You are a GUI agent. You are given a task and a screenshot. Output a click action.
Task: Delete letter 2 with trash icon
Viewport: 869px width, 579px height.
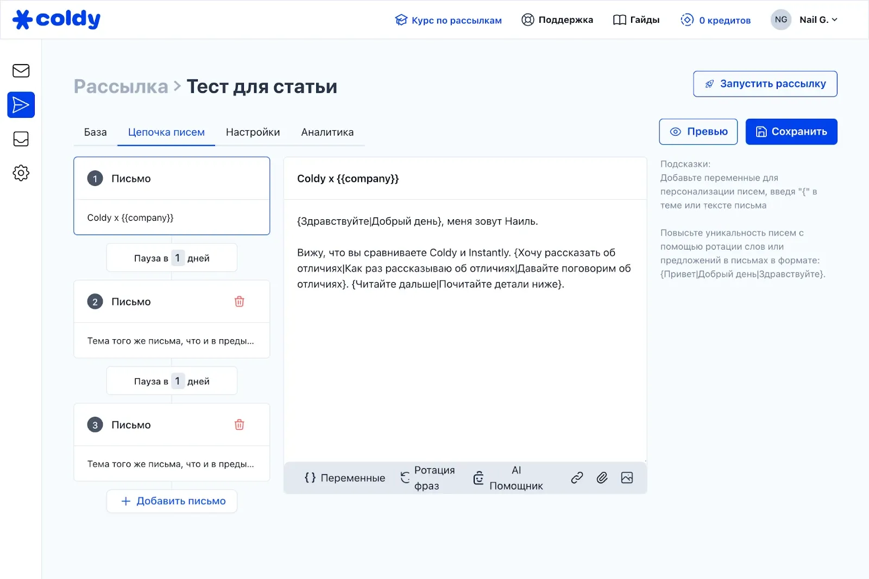point(239,302)
